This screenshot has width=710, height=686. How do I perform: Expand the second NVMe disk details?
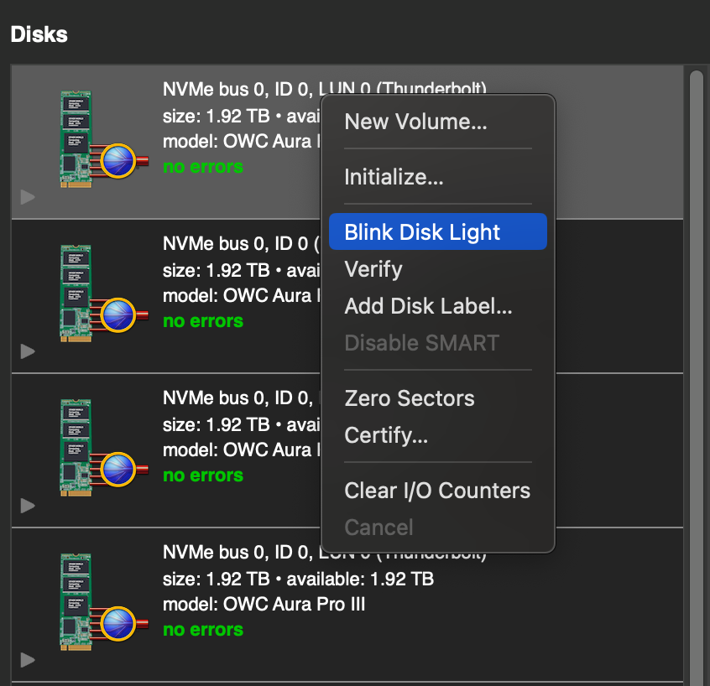[x=27, y=351]
